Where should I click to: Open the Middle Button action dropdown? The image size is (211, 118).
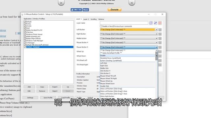point(129,38)
